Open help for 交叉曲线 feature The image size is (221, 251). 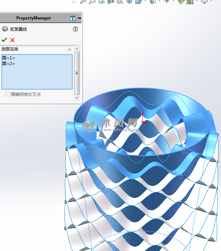(75, 29)
